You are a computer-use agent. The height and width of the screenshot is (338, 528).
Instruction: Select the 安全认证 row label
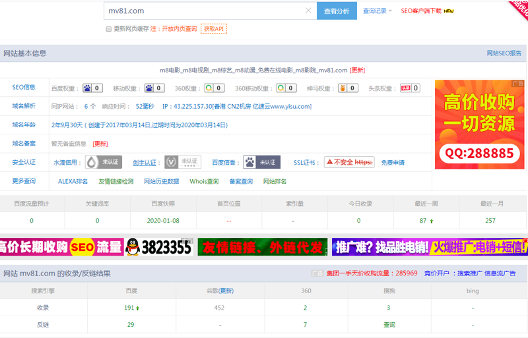click(x=24, y=163)
